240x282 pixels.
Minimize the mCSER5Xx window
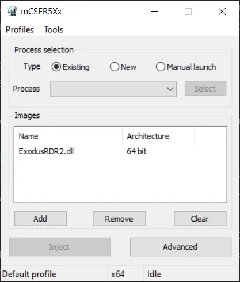[155, 12]
